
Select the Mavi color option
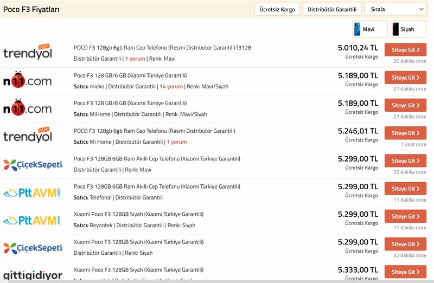click(370, 29)
